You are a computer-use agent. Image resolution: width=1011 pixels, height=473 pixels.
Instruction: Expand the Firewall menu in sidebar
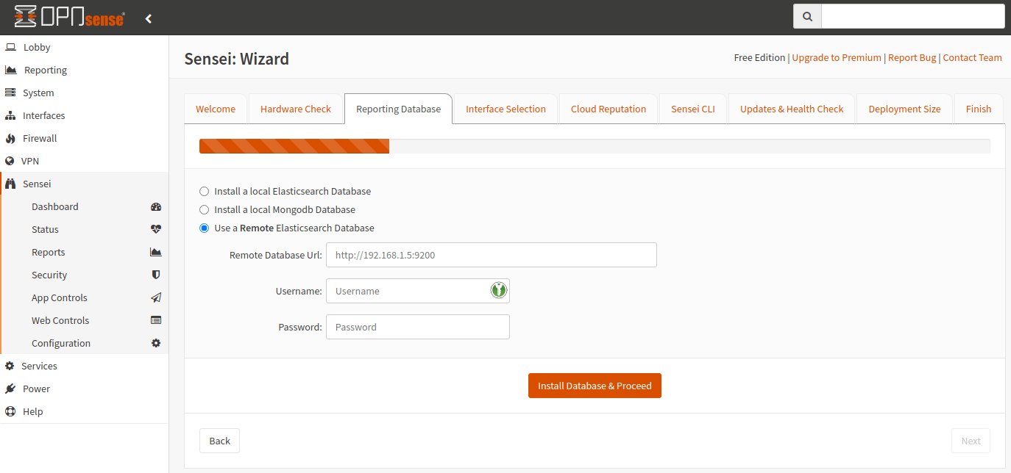(40, 139)
